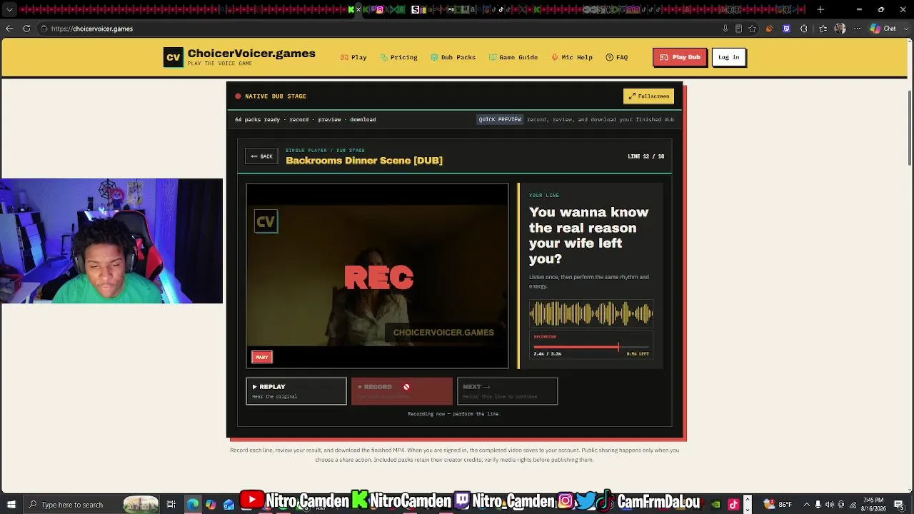914x514 pixels.
Task: Click the Backrooms dinner scene video preview
Action: point(378,276)
